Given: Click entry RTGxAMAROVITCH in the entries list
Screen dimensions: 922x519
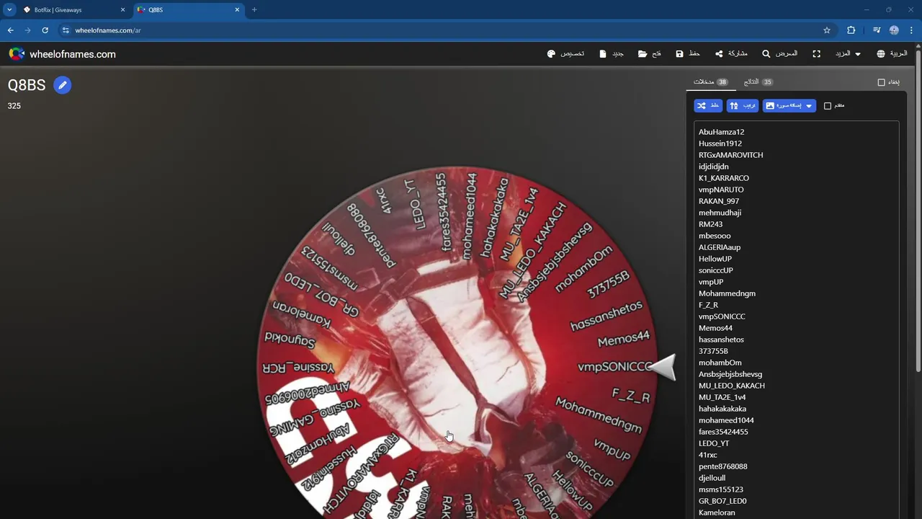Looking at the screenshot, I should (730, 155).
